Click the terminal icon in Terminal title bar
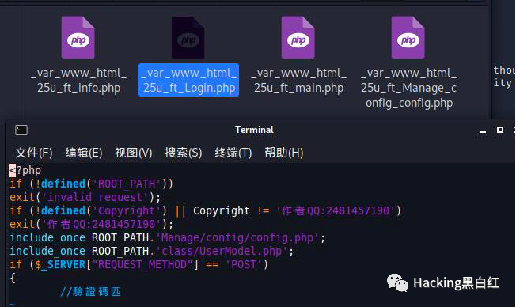This screenshot has width=516, height=307. point(21,130)
